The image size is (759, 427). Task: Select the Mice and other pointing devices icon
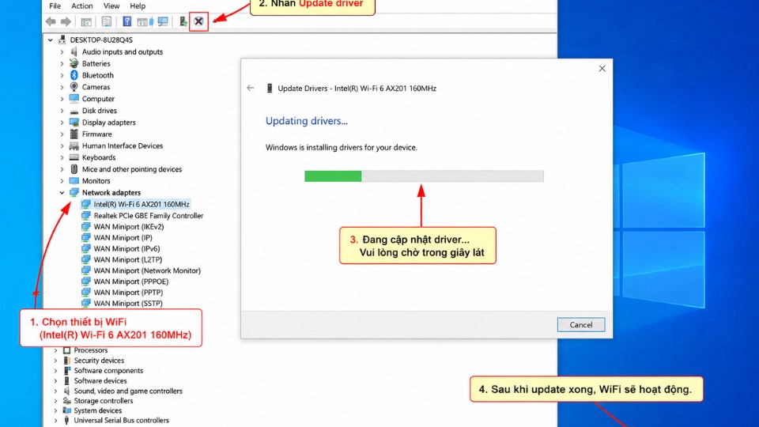74,169
